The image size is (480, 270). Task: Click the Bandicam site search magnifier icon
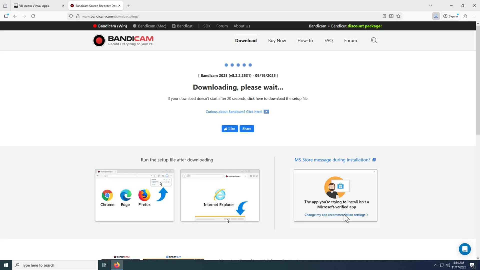point(374,40)
